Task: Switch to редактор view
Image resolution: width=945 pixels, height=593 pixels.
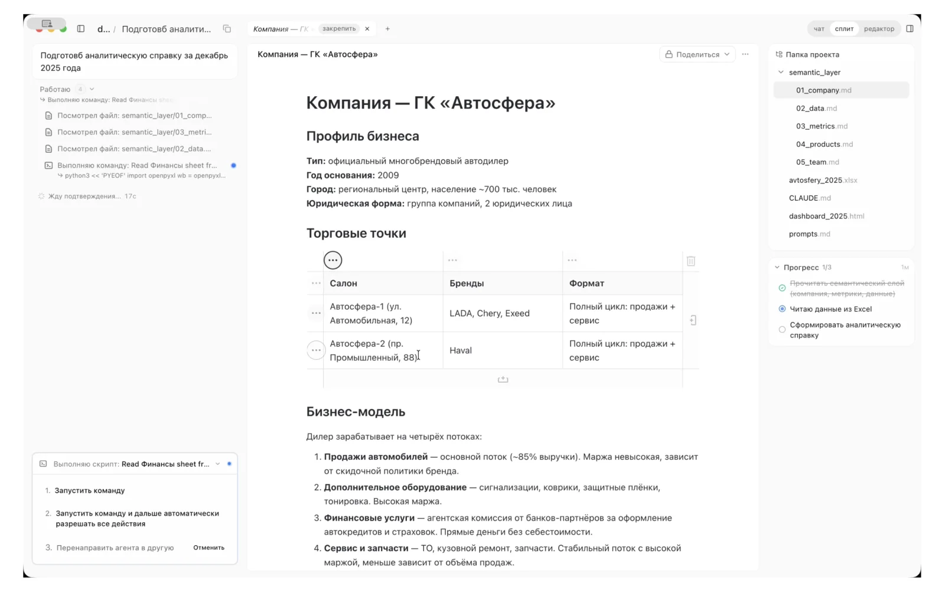Action: 879,28
